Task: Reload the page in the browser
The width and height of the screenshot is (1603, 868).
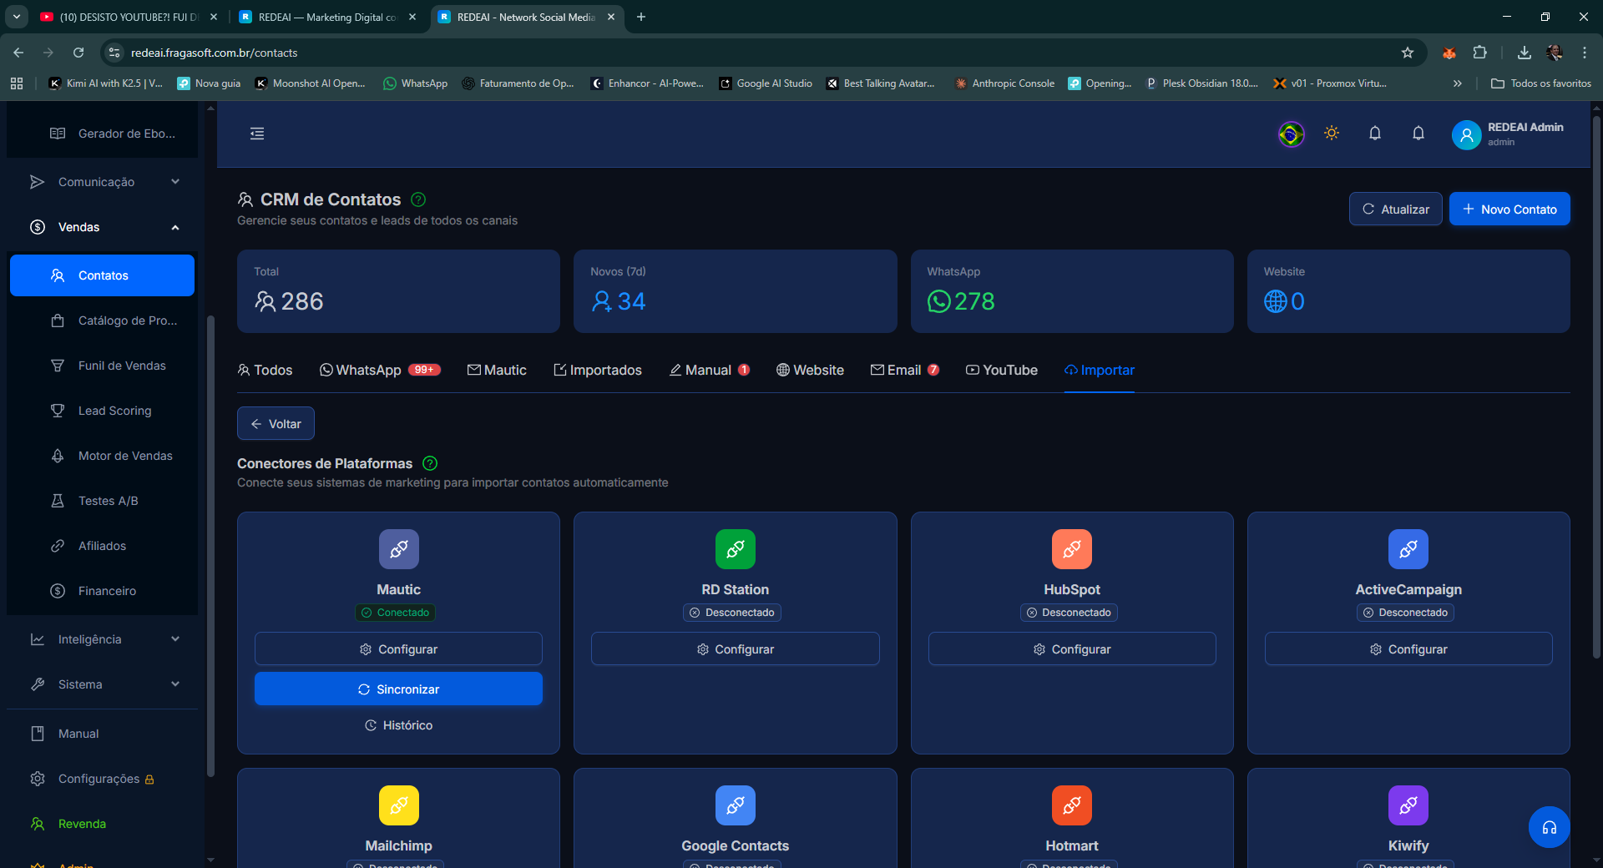Action: click(x=78, y=53)
